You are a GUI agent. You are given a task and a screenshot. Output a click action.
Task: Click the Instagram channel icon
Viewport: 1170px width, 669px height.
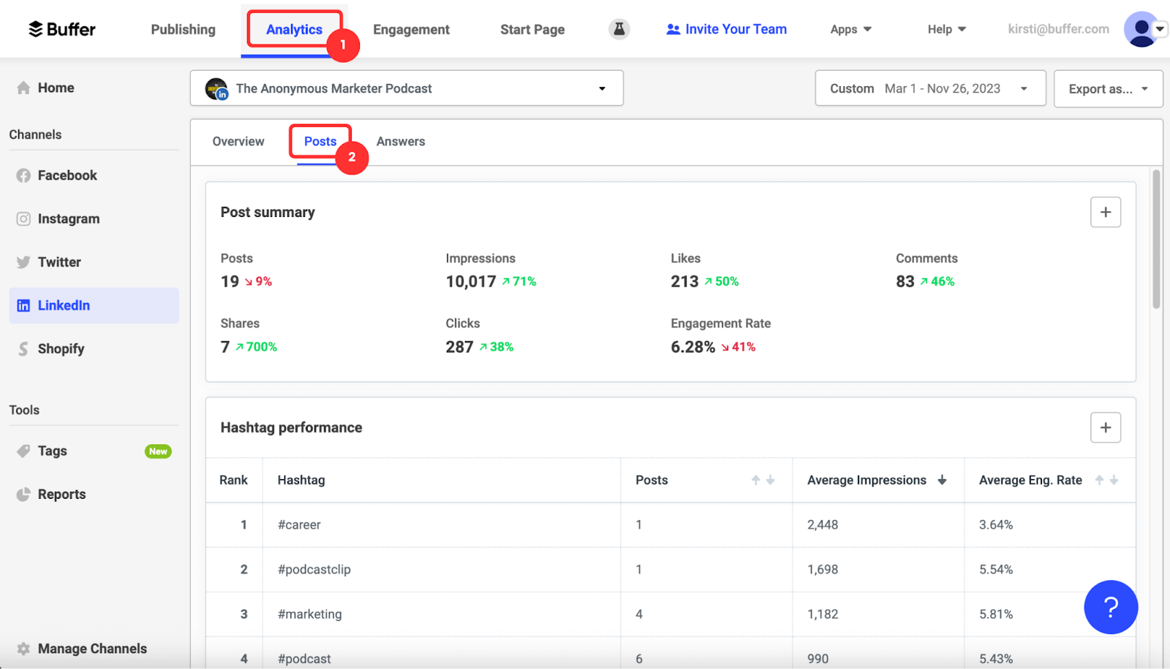pyautogui.click(x=23, y=218)
